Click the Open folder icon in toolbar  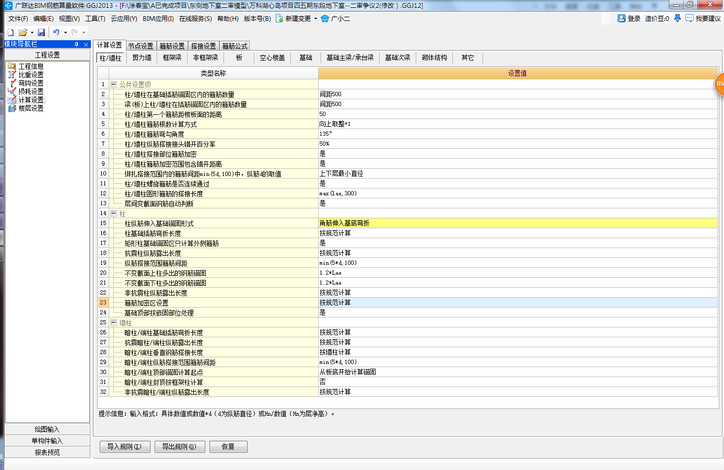point(23,32)
